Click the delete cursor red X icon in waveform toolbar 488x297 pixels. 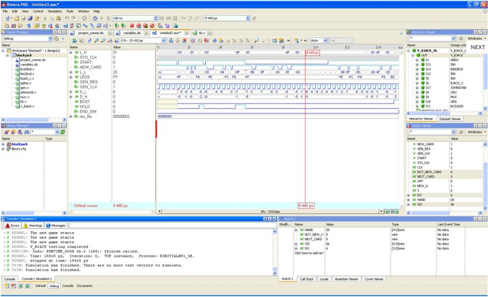[185, 41]
